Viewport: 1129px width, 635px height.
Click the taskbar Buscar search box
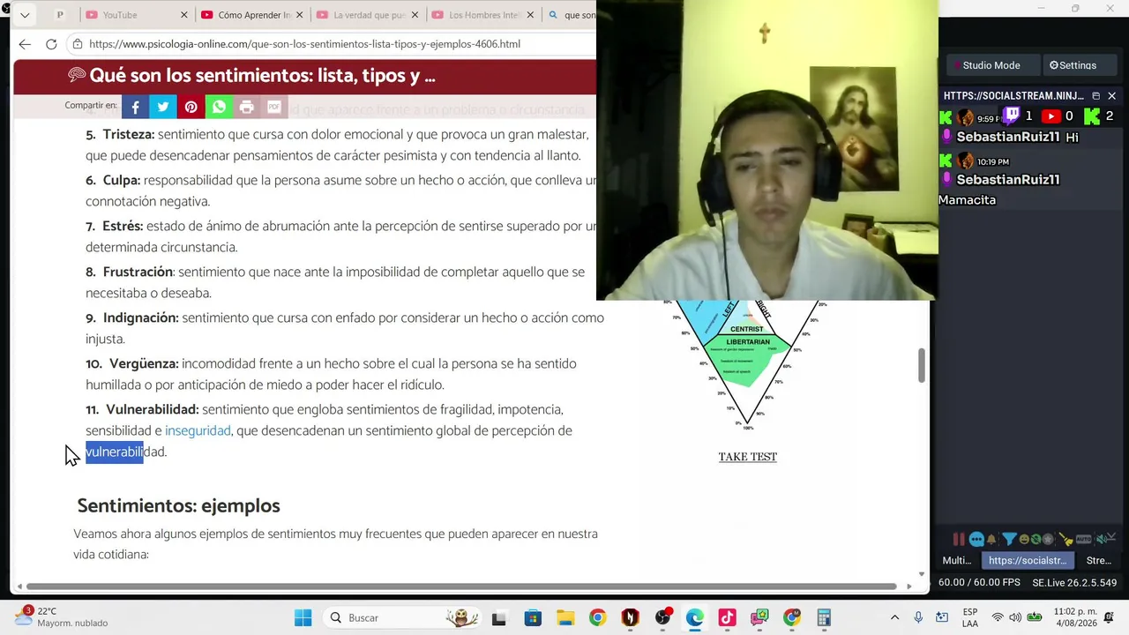403,617
